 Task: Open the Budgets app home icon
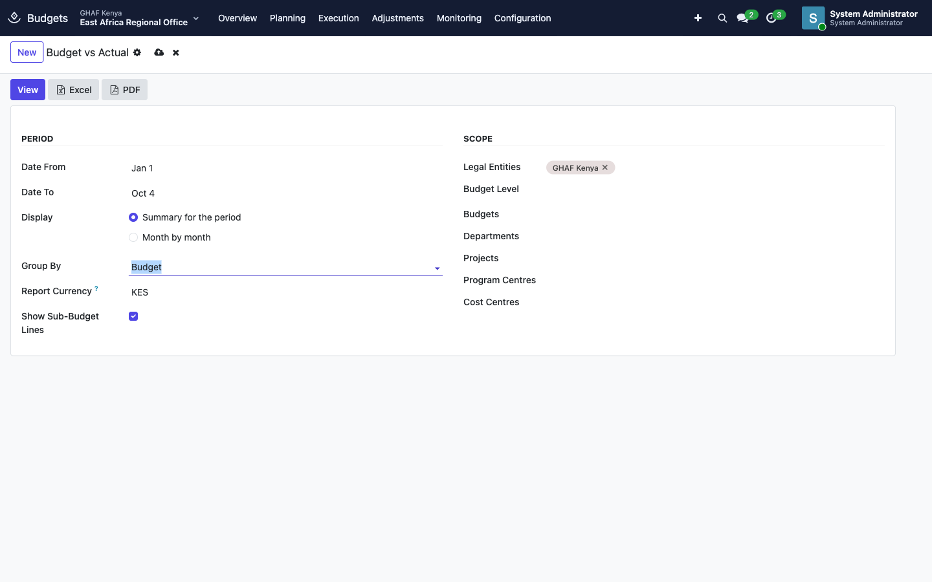(x=14, y=18)
